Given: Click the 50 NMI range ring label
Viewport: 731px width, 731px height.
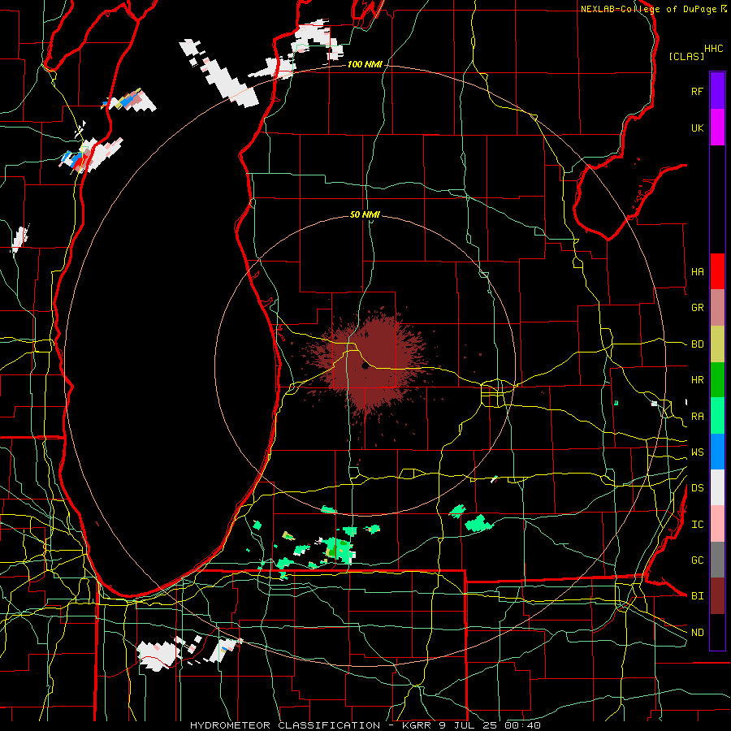Looking at the screenshot, I should pyautogui.click(x=365, y=214).
